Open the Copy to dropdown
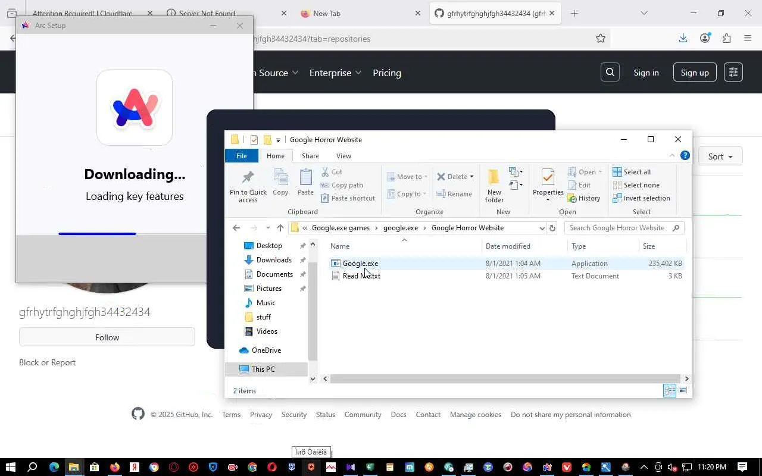Image resolution: width=762 pixels, height=476 pixels. pos(407,194)
